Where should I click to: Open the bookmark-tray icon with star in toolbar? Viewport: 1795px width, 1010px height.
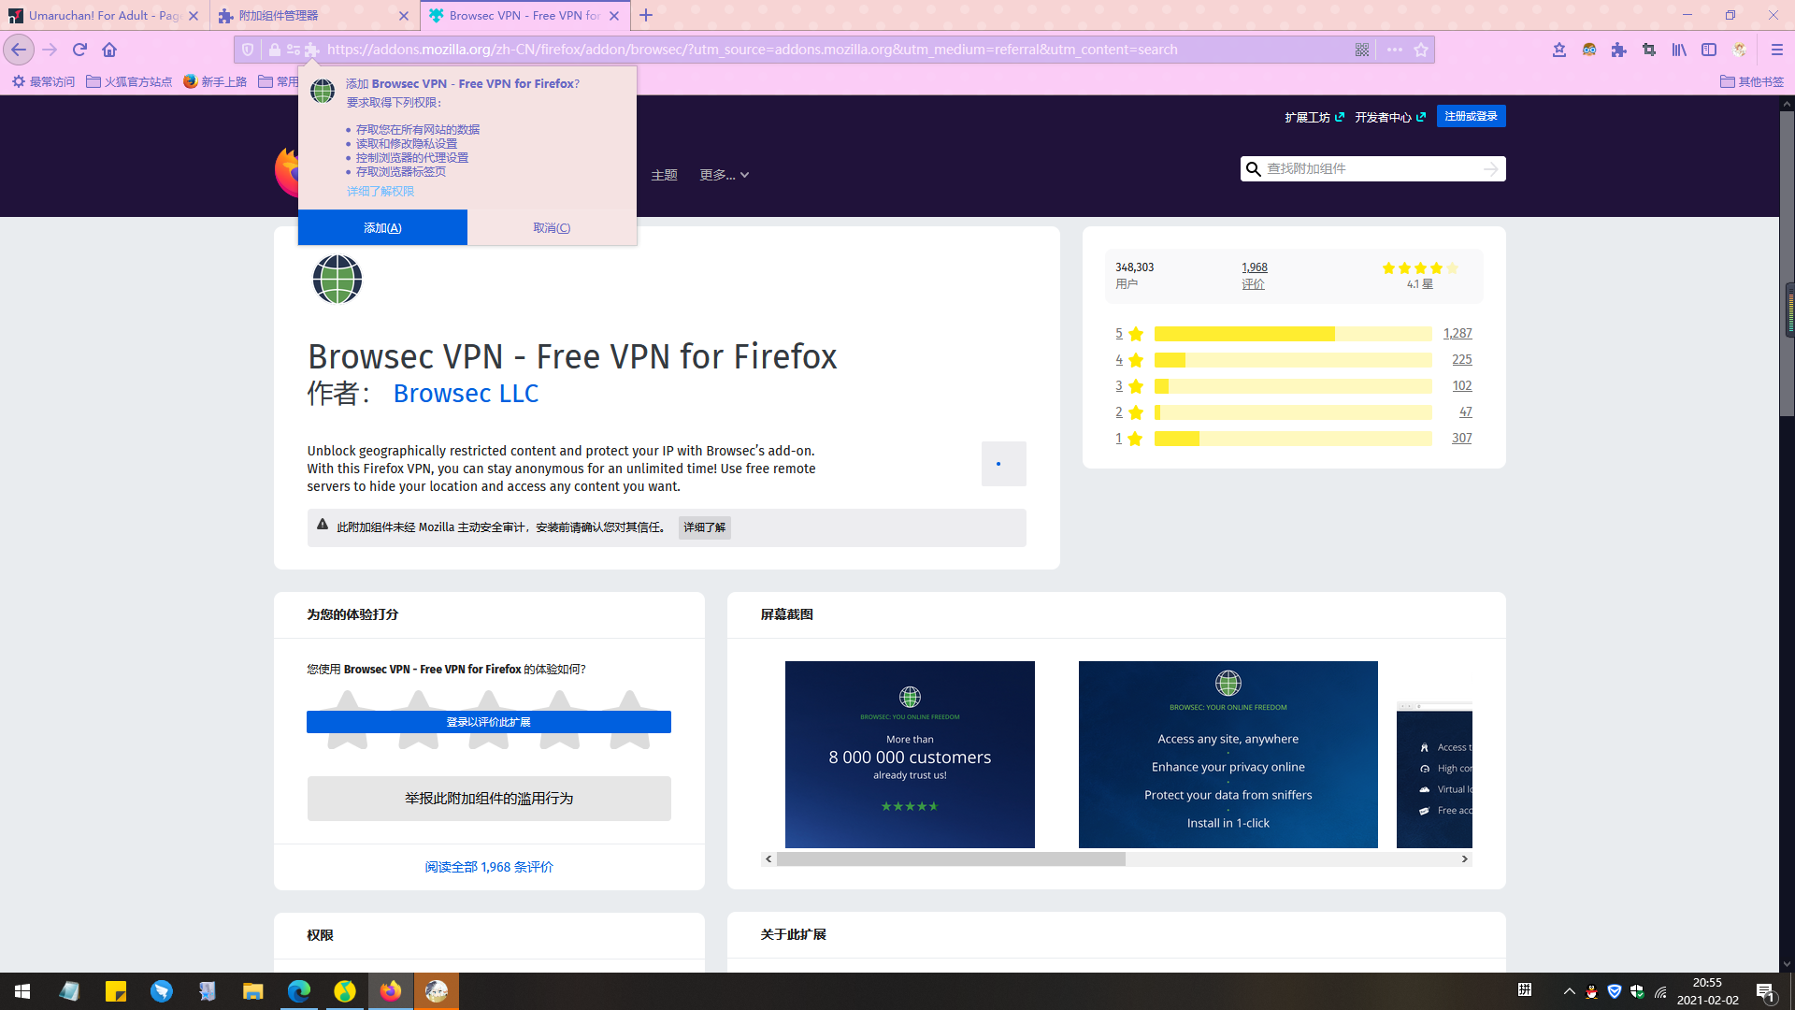(1559, 50)
